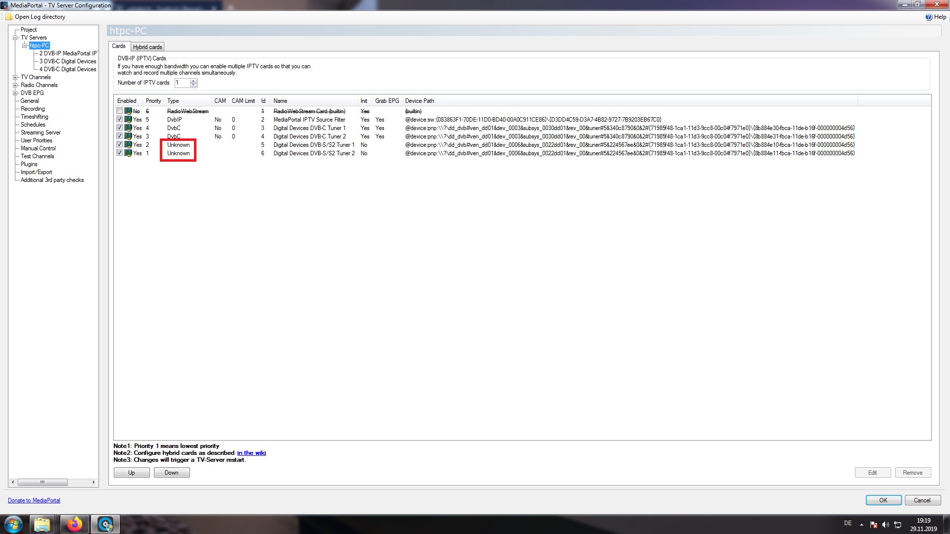The height and width of the screenshot is (534, 950).
Task: Collapse the TV Servers tree node
Action: pos(15,38)
